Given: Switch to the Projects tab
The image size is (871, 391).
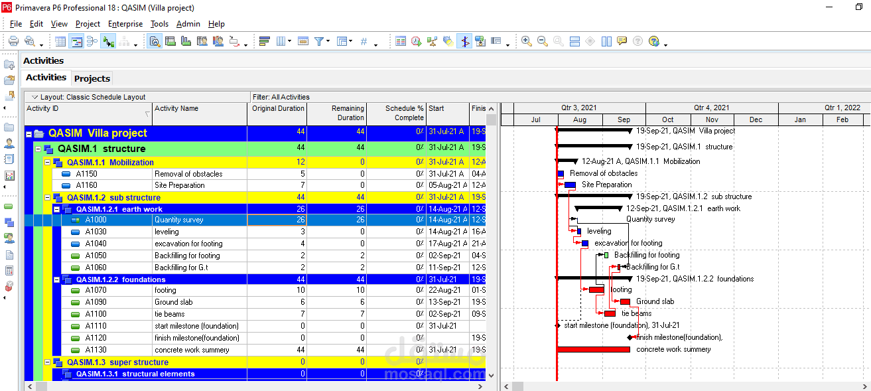Looking at the screenshot, I should [92, 78].
